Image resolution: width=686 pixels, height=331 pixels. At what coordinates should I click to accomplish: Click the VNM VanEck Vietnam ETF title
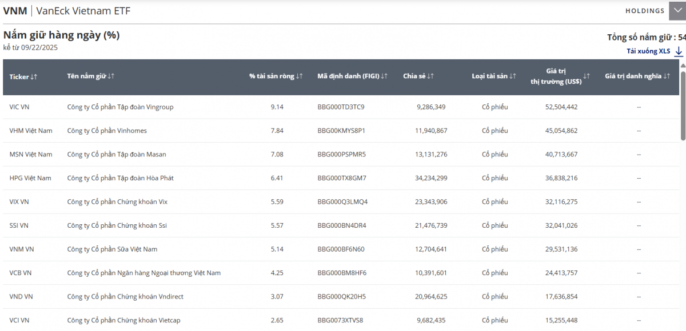pos(67,11)
